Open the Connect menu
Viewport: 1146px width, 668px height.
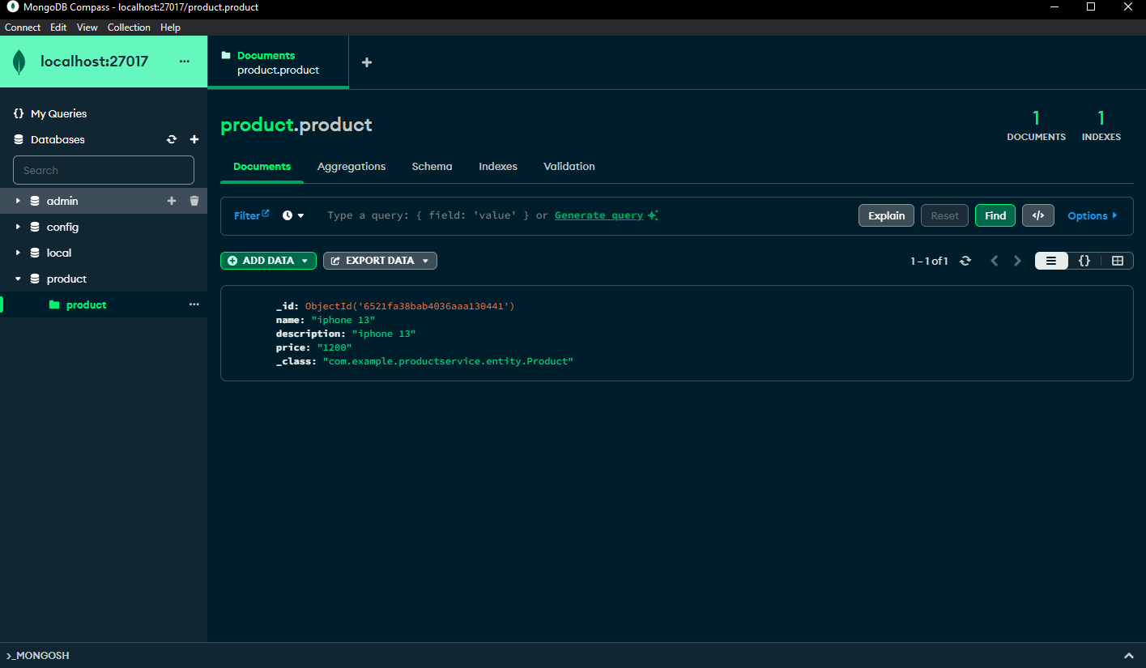coord(23,28)
